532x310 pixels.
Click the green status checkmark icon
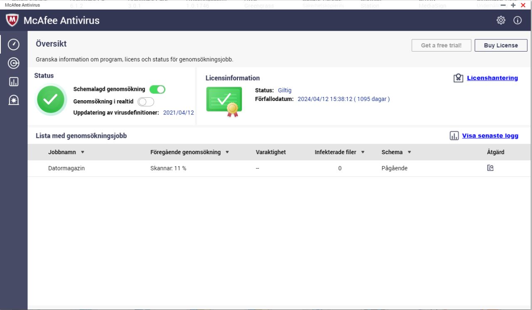(x=51, y=99)
